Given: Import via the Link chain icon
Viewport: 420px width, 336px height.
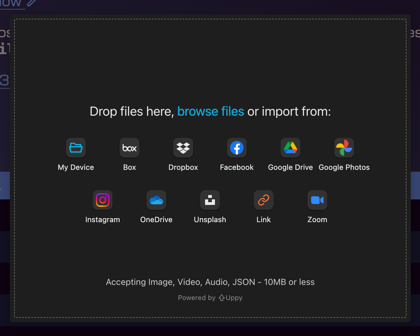Looking at the screenshot, I should [x=264, y=200].
